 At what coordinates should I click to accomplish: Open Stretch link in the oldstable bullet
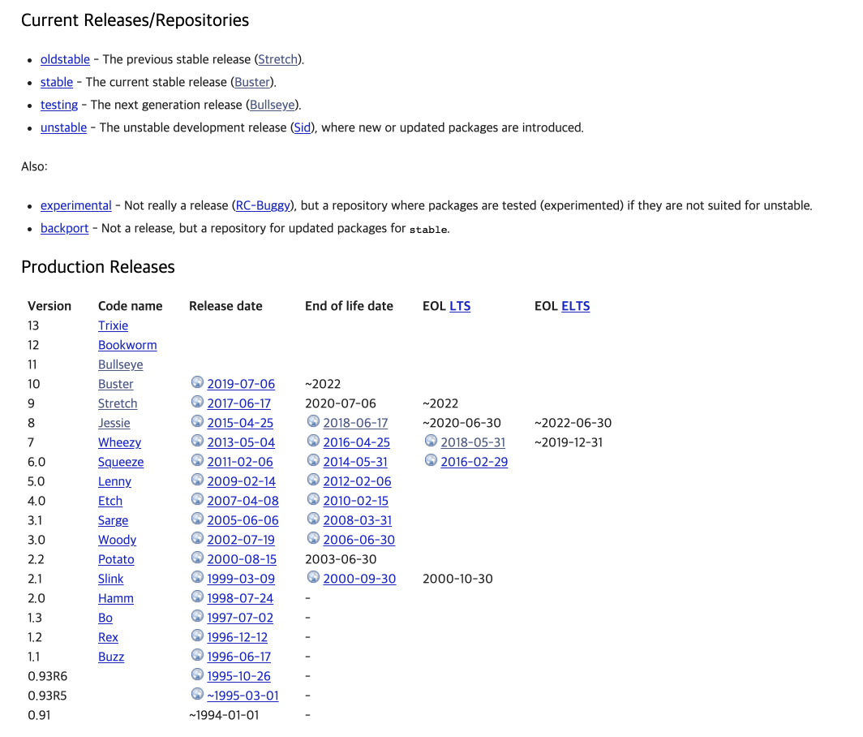point(278,59)
